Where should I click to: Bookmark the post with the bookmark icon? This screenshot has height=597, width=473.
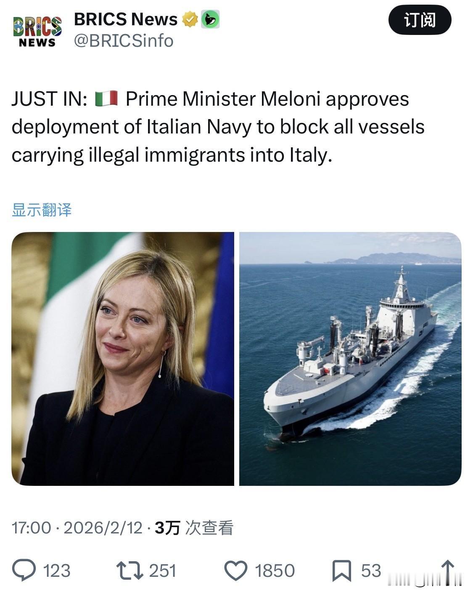point(341,571)
